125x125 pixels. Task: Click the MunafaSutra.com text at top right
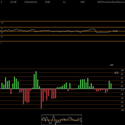pos(118,2)
